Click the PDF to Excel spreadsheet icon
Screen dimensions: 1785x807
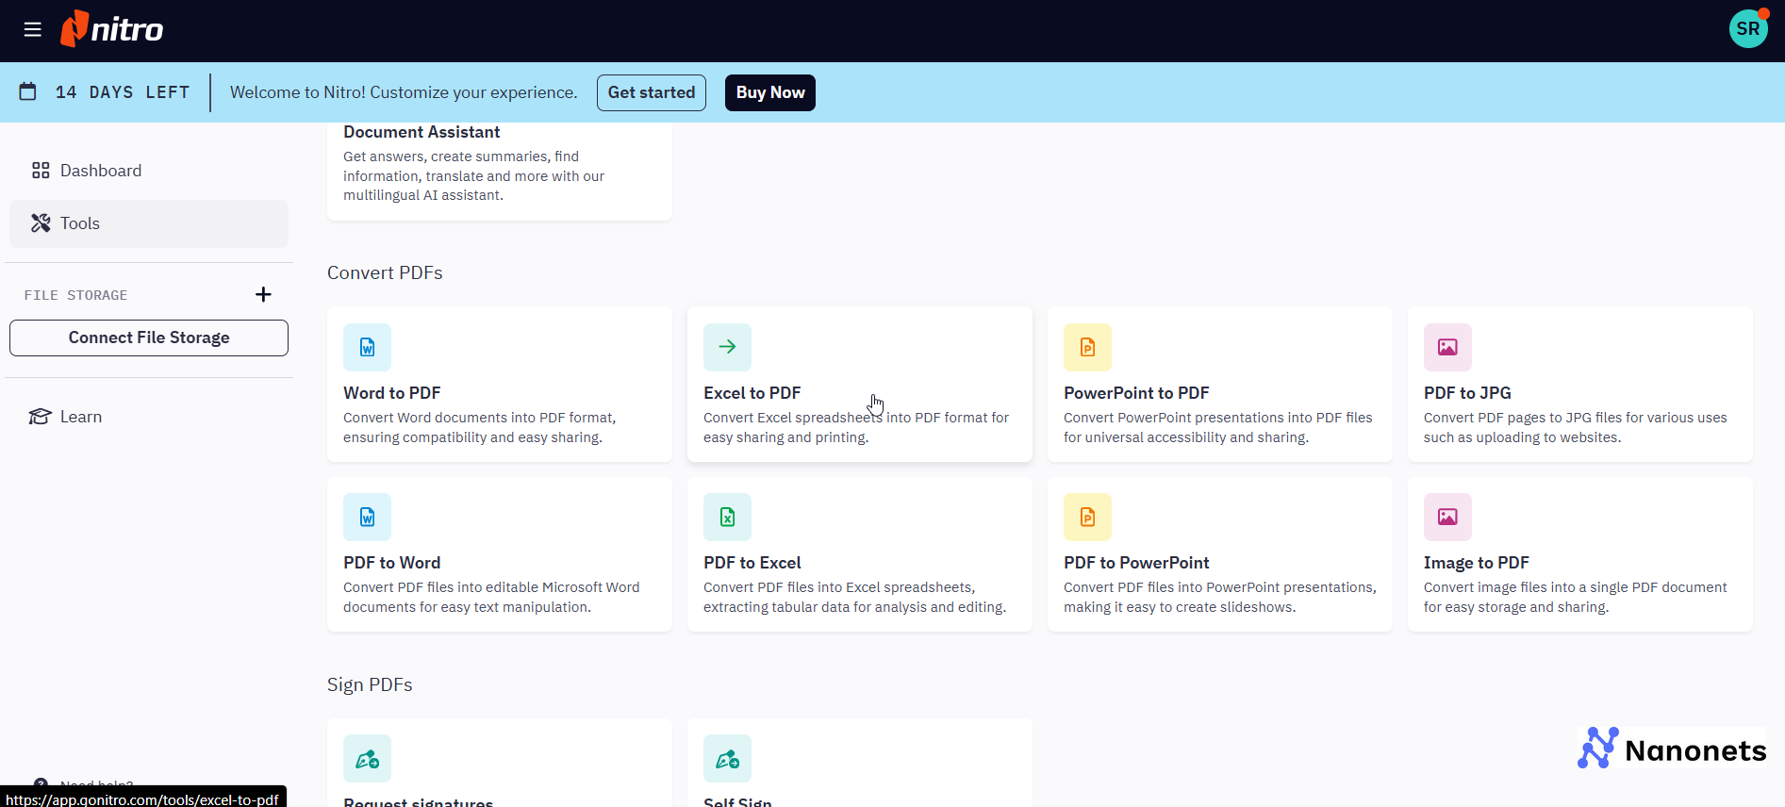pyautogui.click(x=727, y=517)
